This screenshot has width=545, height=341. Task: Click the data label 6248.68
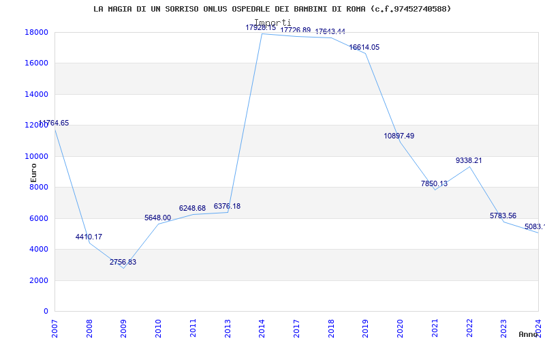pyautogui.click(x=192, y=209)
